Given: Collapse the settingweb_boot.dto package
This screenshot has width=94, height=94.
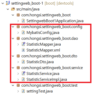Looking at the screenshot, I should (x=13, y=56).
